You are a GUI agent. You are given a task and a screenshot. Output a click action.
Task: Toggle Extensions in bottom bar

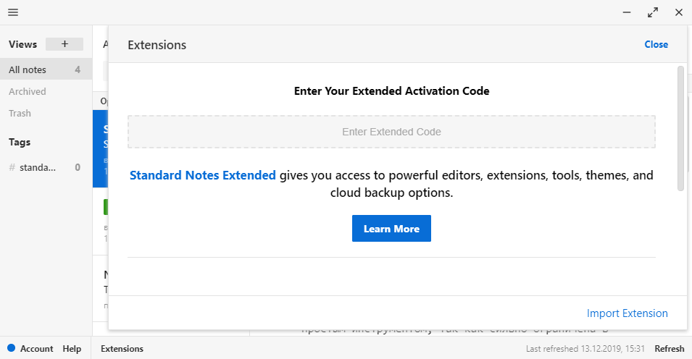[122, 348]
